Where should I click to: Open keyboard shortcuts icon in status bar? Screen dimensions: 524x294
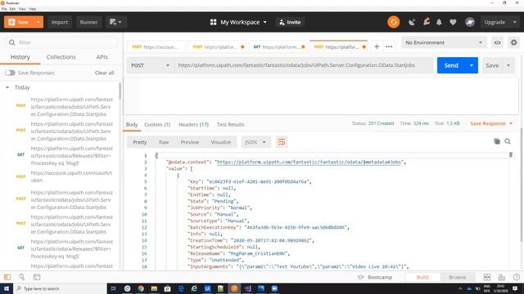pos(502,277)
